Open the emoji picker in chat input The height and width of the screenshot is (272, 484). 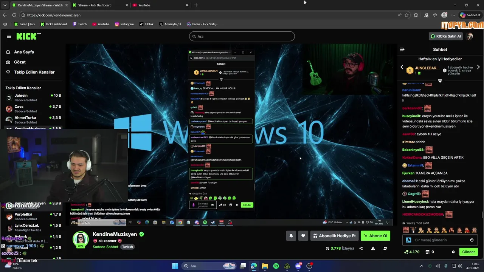pyautogui.click(x=472, y=240)
